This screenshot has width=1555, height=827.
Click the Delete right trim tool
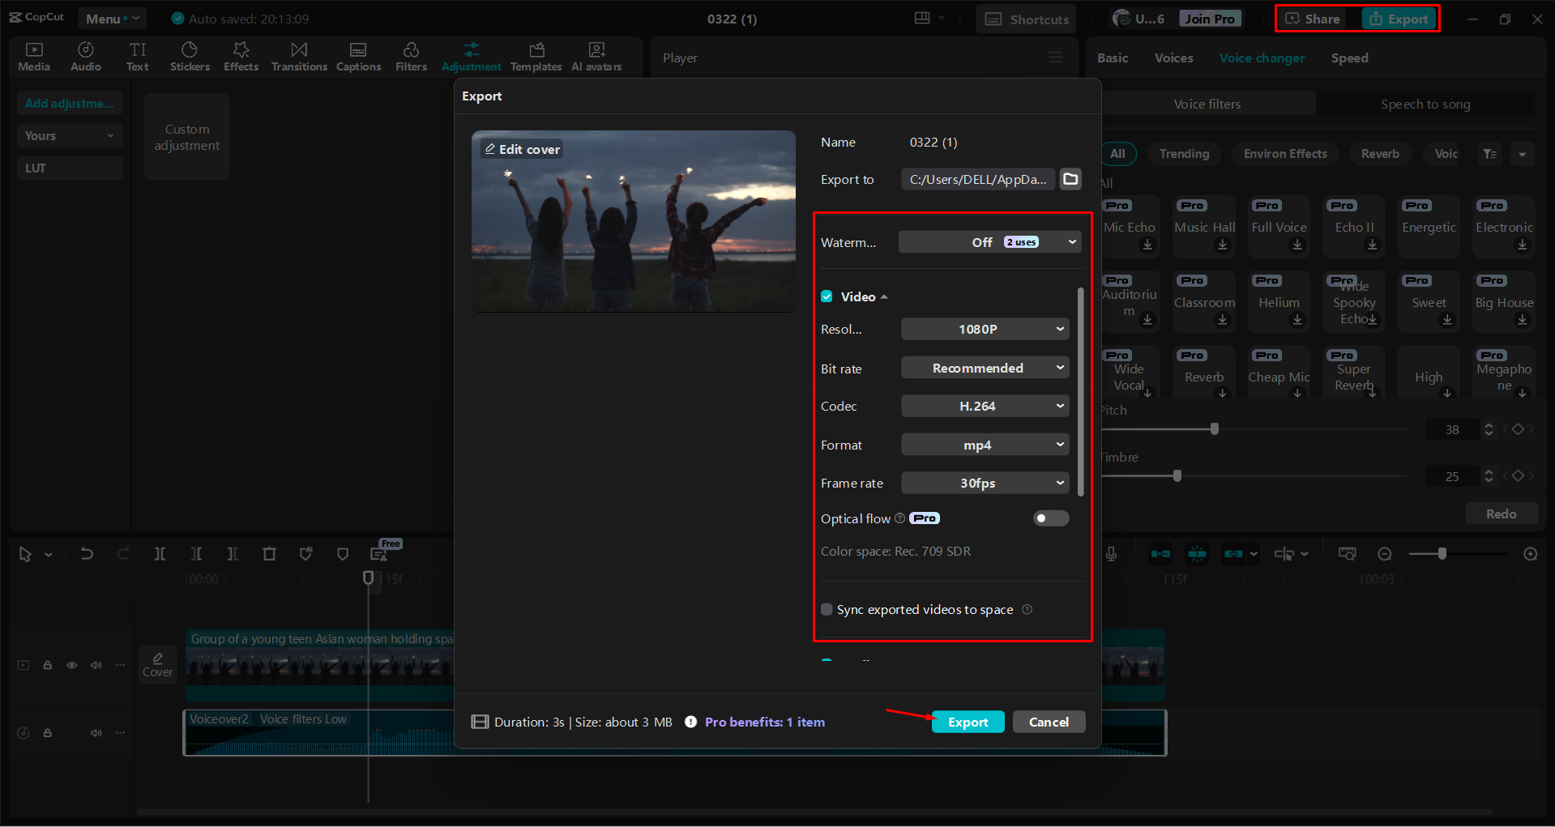pyautogui.click(x=233, y=554)
